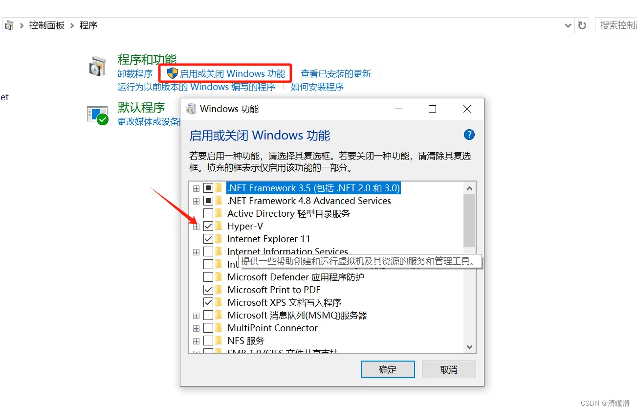637x411 pixels.
Task: Click the refresh icon beside address bar
Action: tap(582, 25)
